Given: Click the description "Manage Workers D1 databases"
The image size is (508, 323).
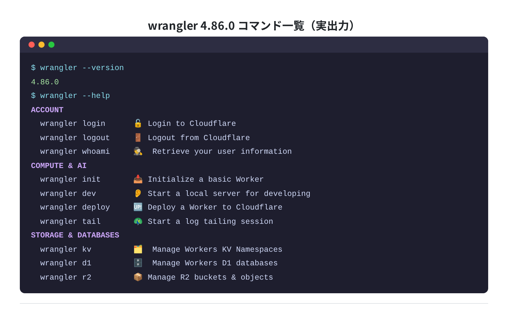Looking at the screenshot, I should (215, 263).
